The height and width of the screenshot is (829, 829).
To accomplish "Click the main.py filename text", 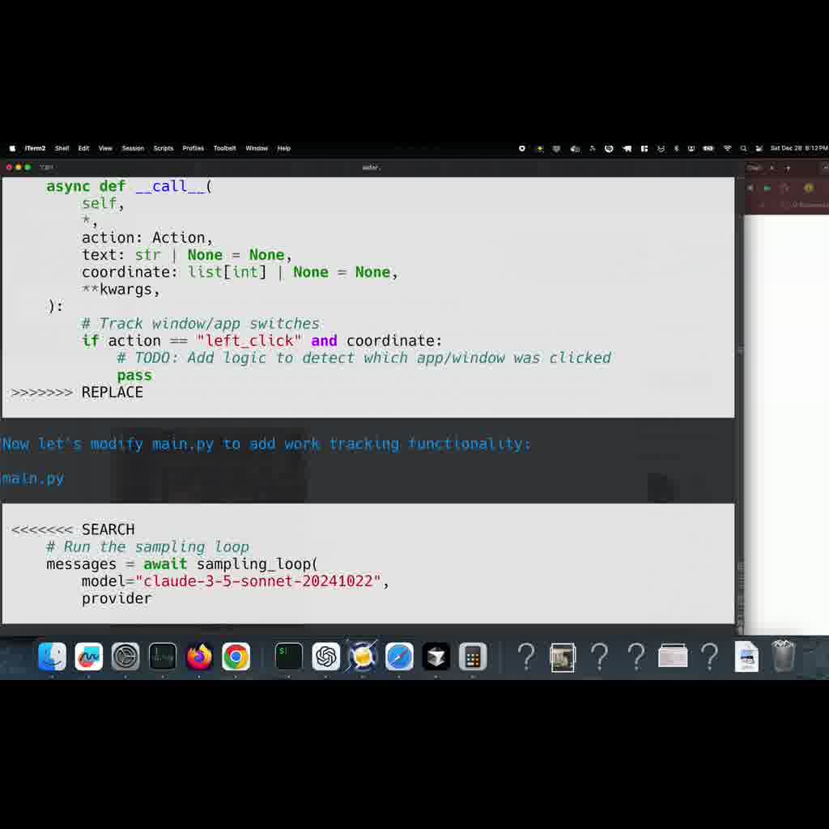I will click(32, 478).
